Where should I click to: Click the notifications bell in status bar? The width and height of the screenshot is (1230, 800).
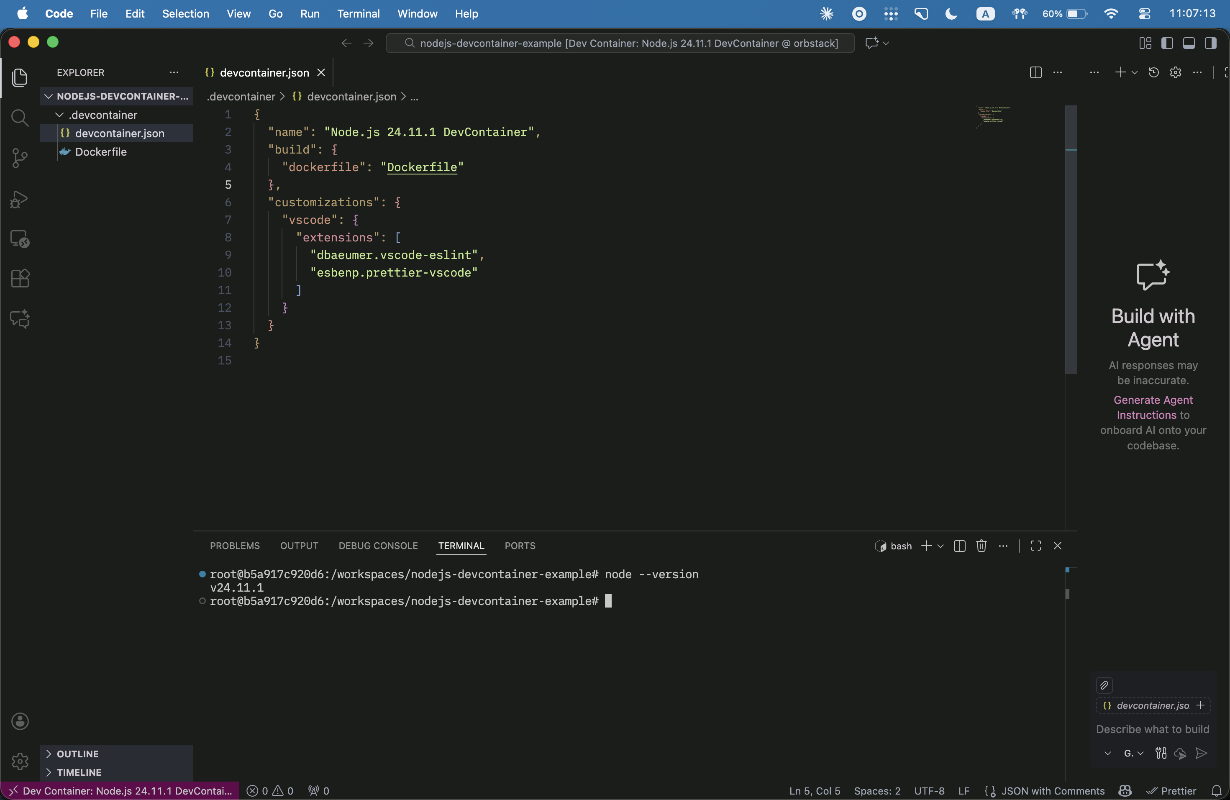click(x=1217, y=791)
